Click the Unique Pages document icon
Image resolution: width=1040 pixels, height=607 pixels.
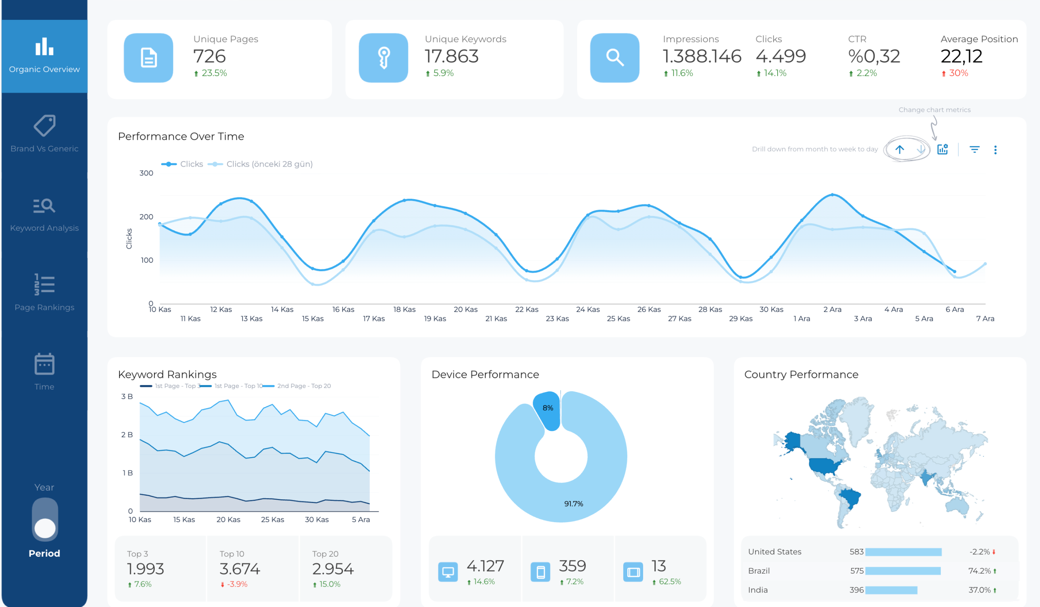click(x=149, y=58)
